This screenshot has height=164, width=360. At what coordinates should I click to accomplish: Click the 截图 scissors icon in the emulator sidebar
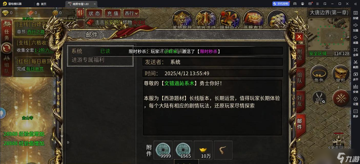355,64
